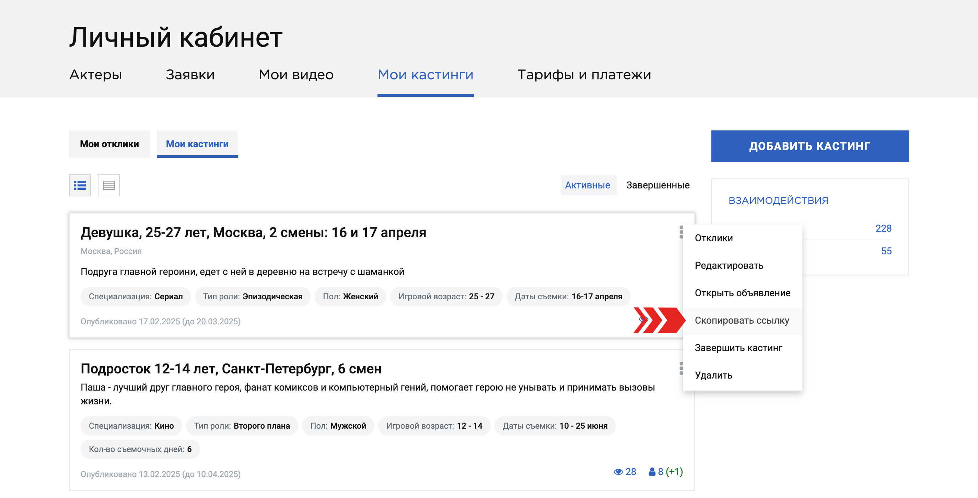Click Тип роли: Второго плана tag
The image size is (978, 498).
[x=242, y=426]
